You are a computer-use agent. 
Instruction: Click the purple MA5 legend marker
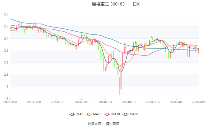tap(72, 114)
